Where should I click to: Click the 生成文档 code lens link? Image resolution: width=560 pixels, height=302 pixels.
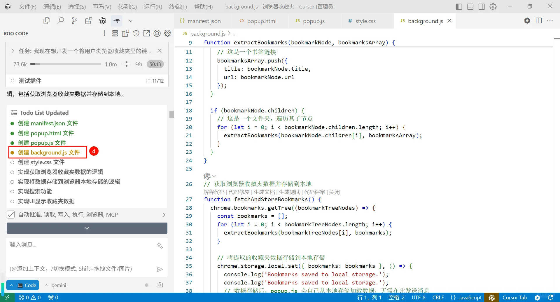264,192
